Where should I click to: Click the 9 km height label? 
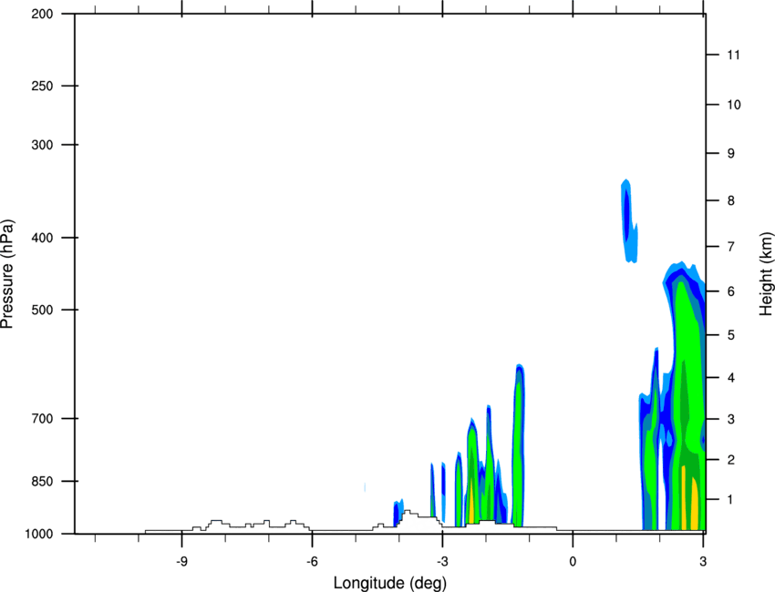pos(731,154)
